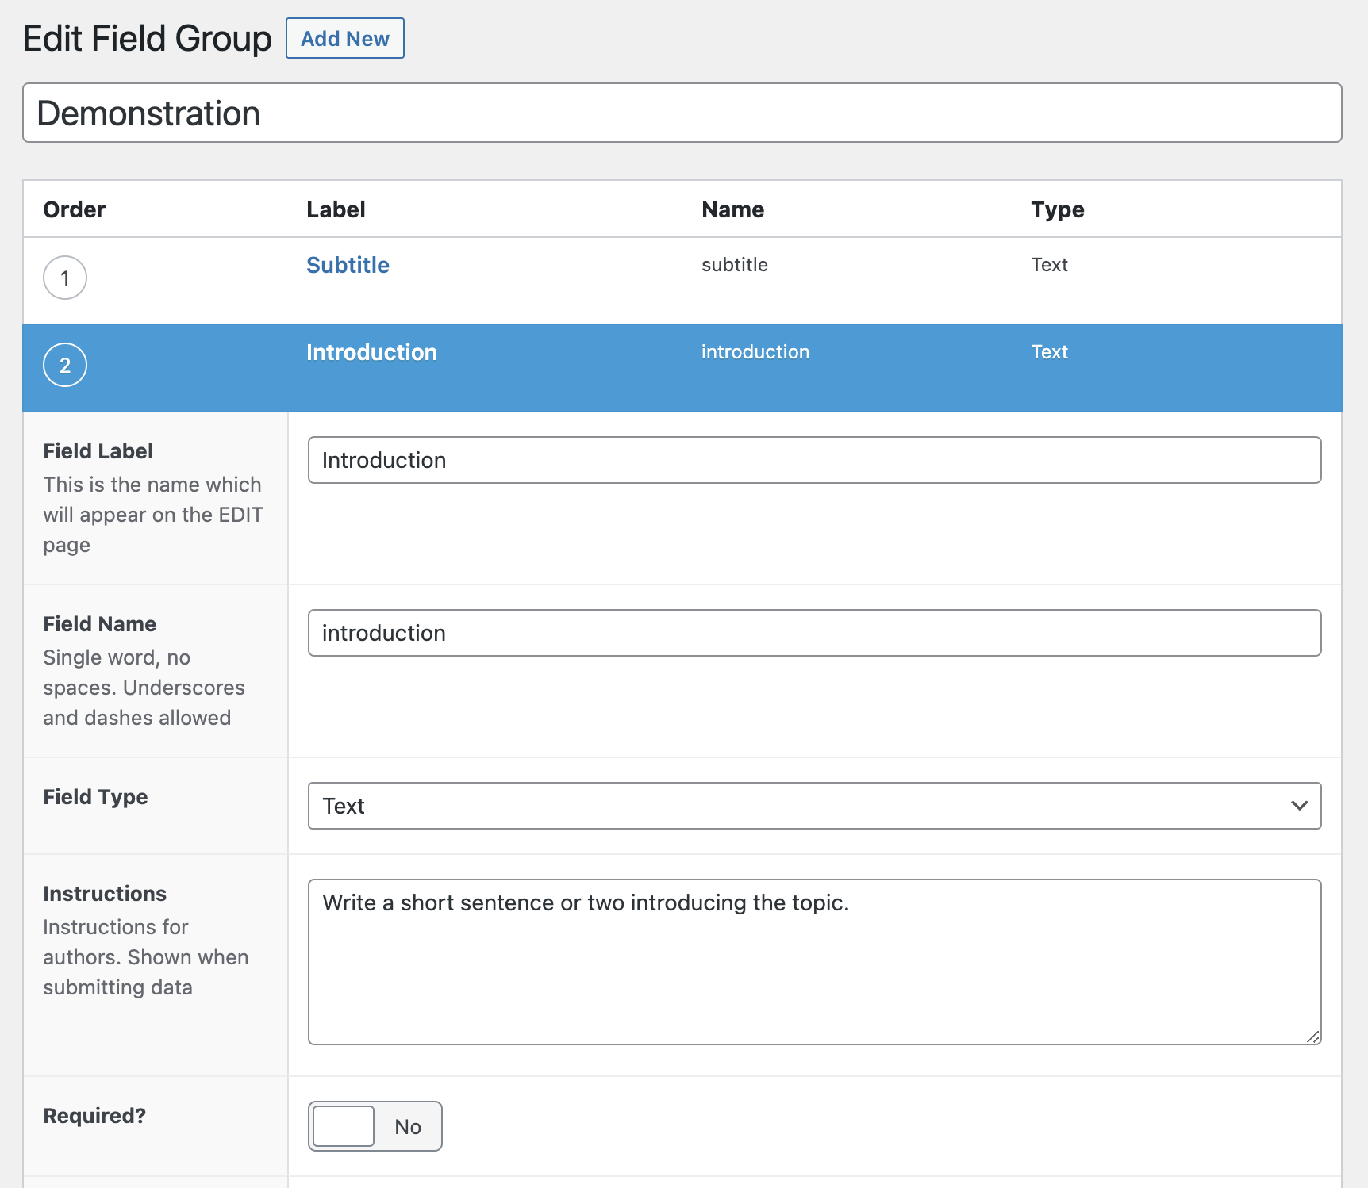Click the Name column header

pos(732,209)
